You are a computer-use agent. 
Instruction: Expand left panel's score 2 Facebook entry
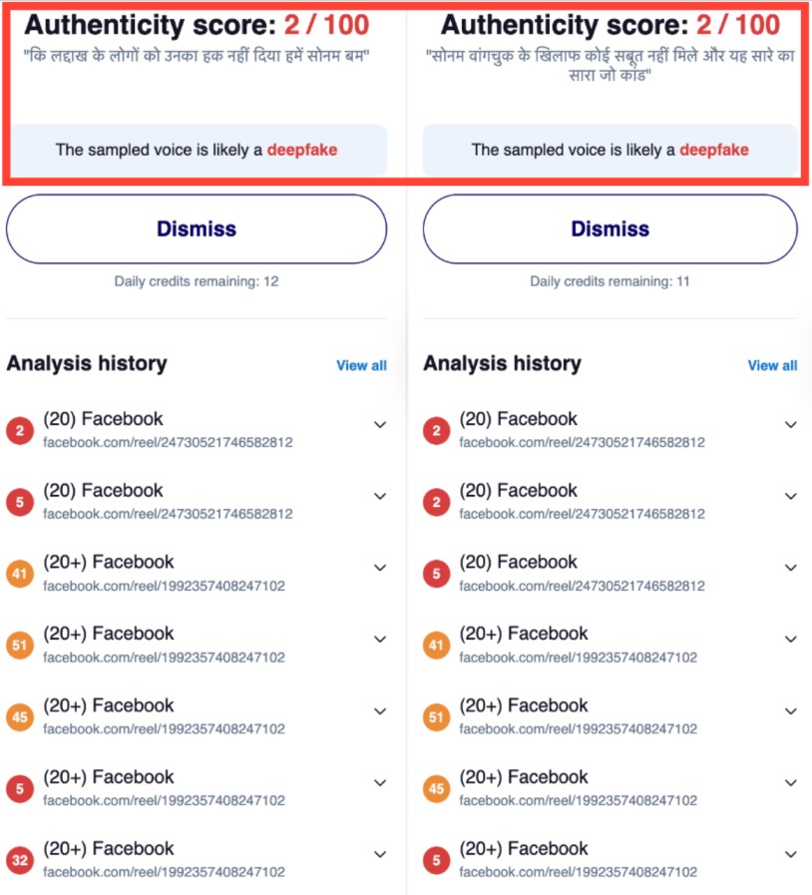pyautogui.click(x=379, y=424)
